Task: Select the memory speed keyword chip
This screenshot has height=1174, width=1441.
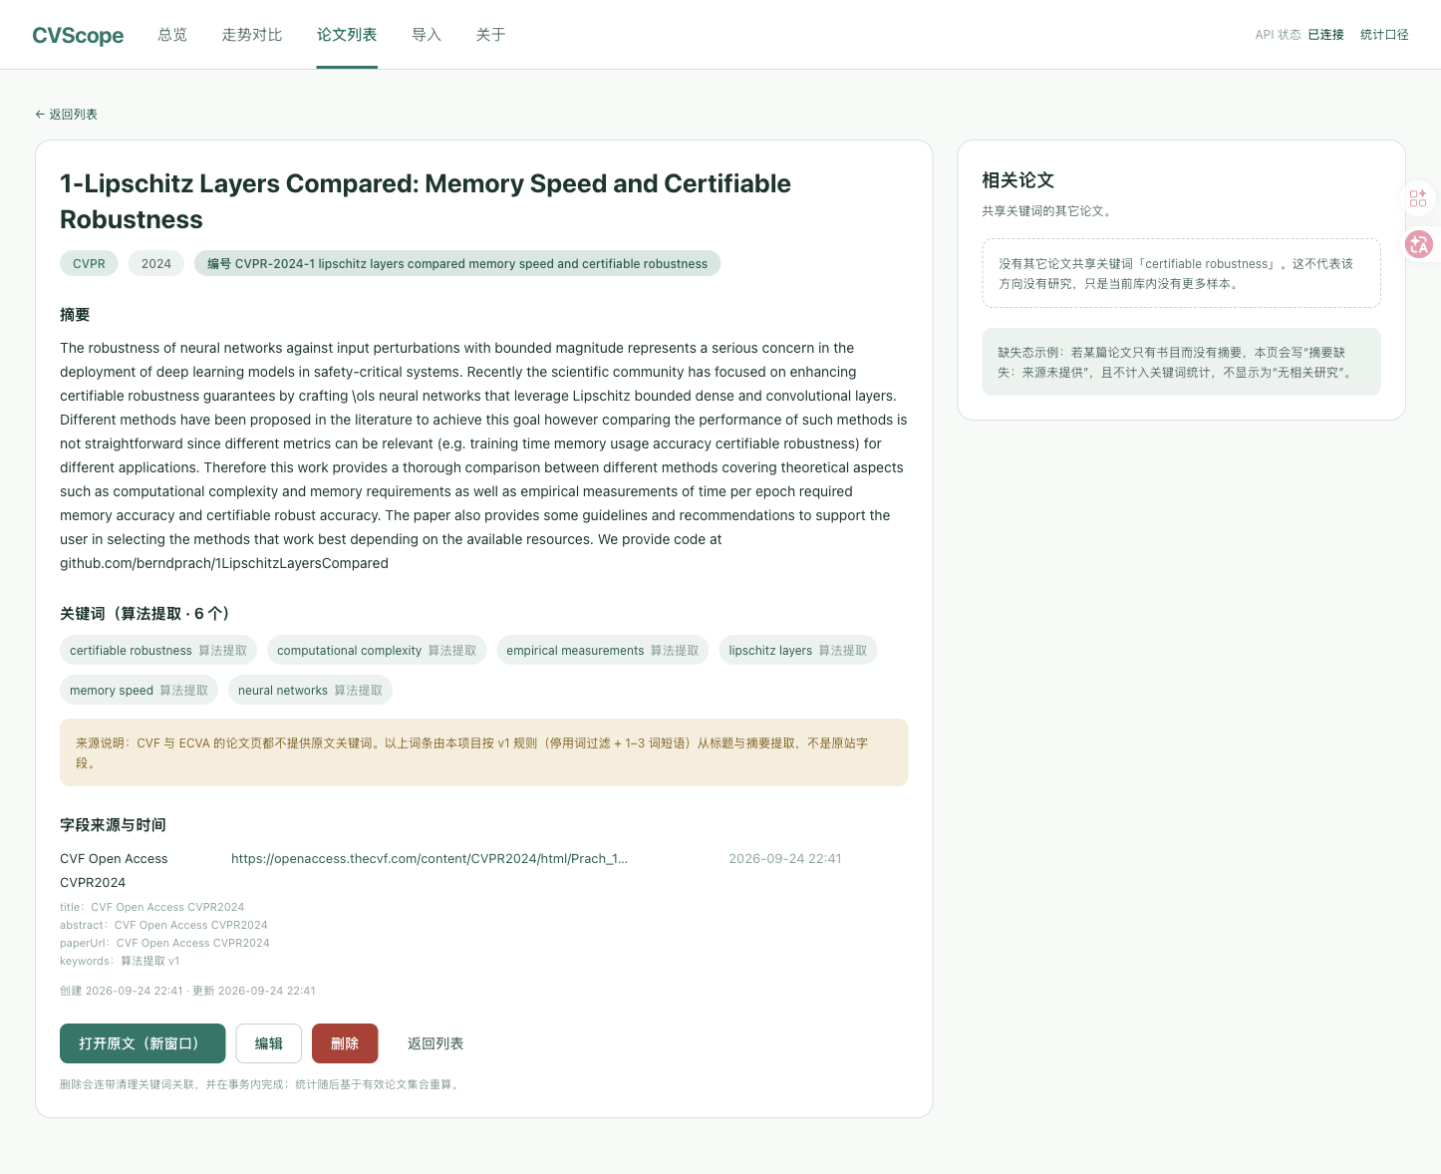Action: point(140,691)
